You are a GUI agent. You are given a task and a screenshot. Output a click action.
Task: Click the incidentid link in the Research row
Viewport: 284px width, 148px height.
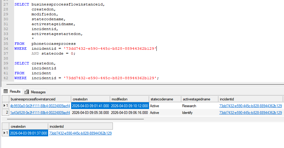click(x=250, y=106)
